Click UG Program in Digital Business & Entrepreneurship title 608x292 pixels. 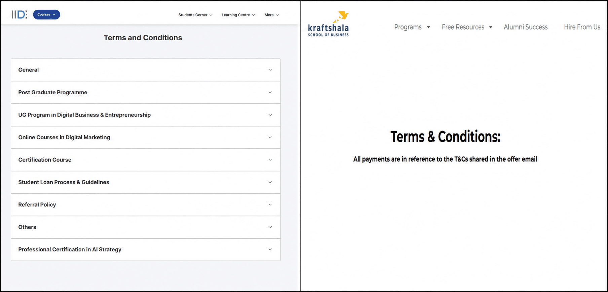84,115
